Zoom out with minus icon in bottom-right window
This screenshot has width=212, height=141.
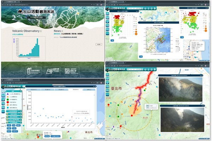click(155, 69)
